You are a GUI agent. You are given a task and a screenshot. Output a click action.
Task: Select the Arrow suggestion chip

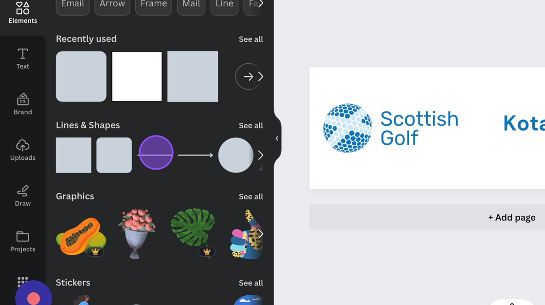[x=112, y=5]
